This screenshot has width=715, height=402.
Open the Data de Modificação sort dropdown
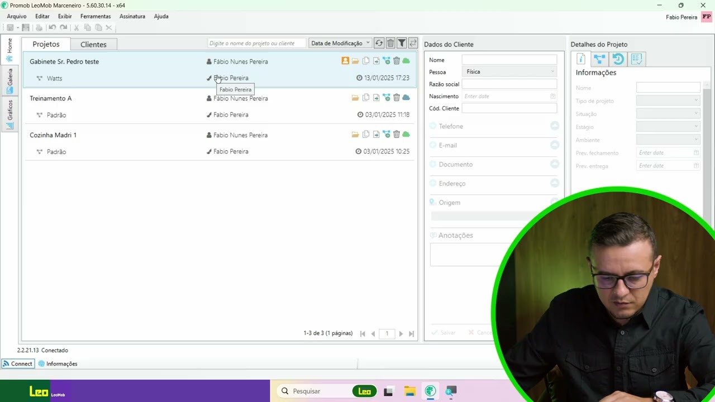(340, 43)
